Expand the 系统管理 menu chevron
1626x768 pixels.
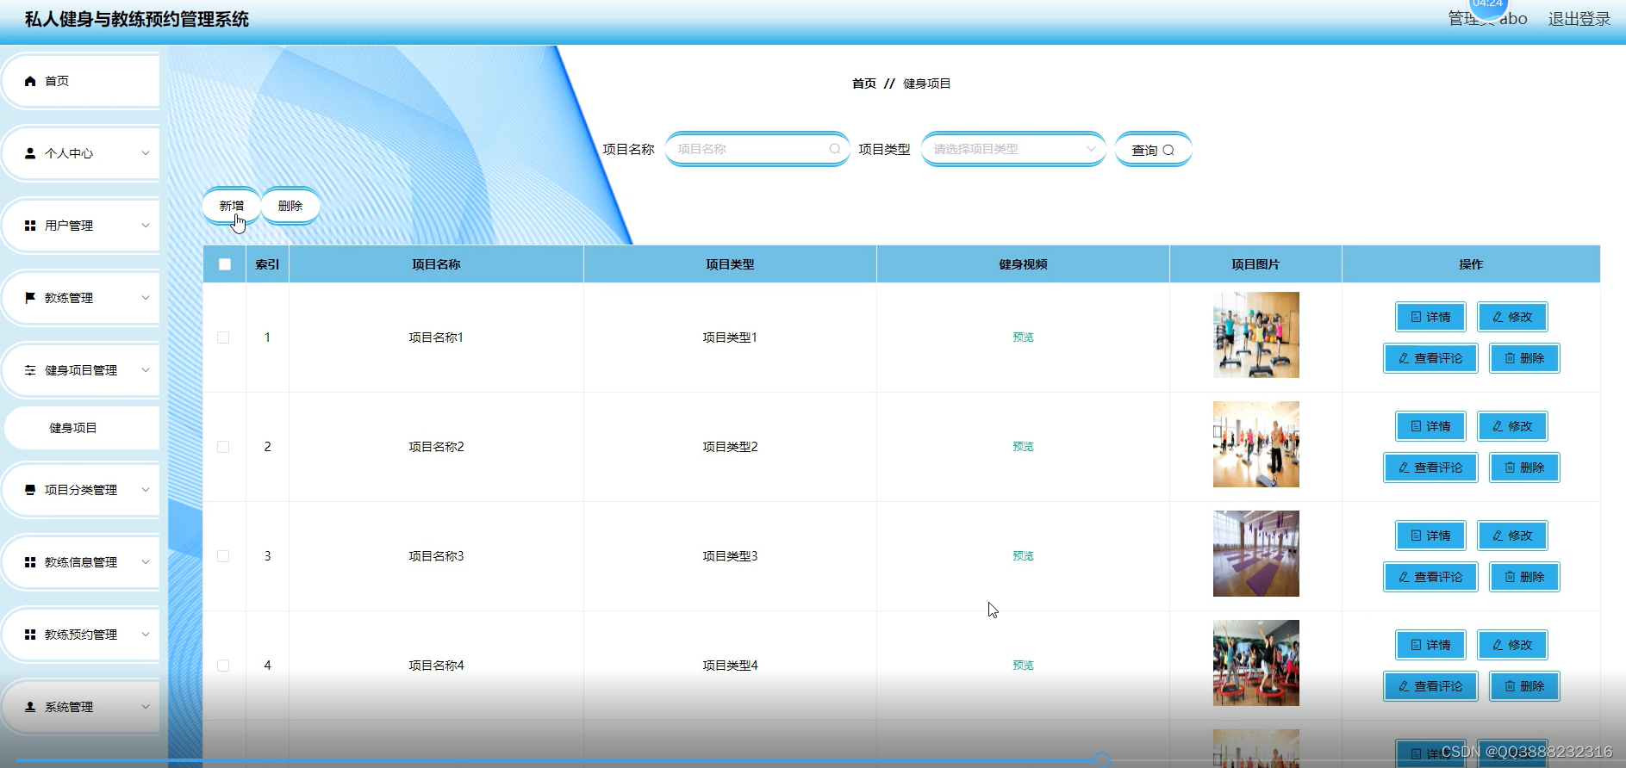[x=146, y=707]
